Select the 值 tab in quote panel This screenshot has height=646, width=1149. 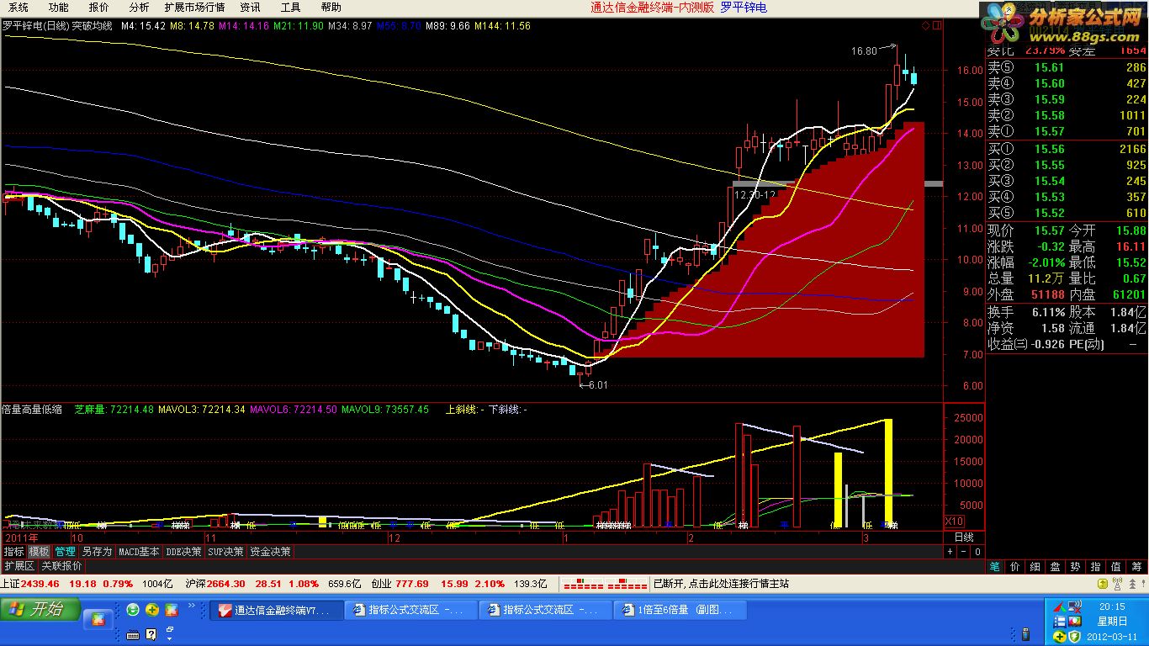coord(1116,567)
